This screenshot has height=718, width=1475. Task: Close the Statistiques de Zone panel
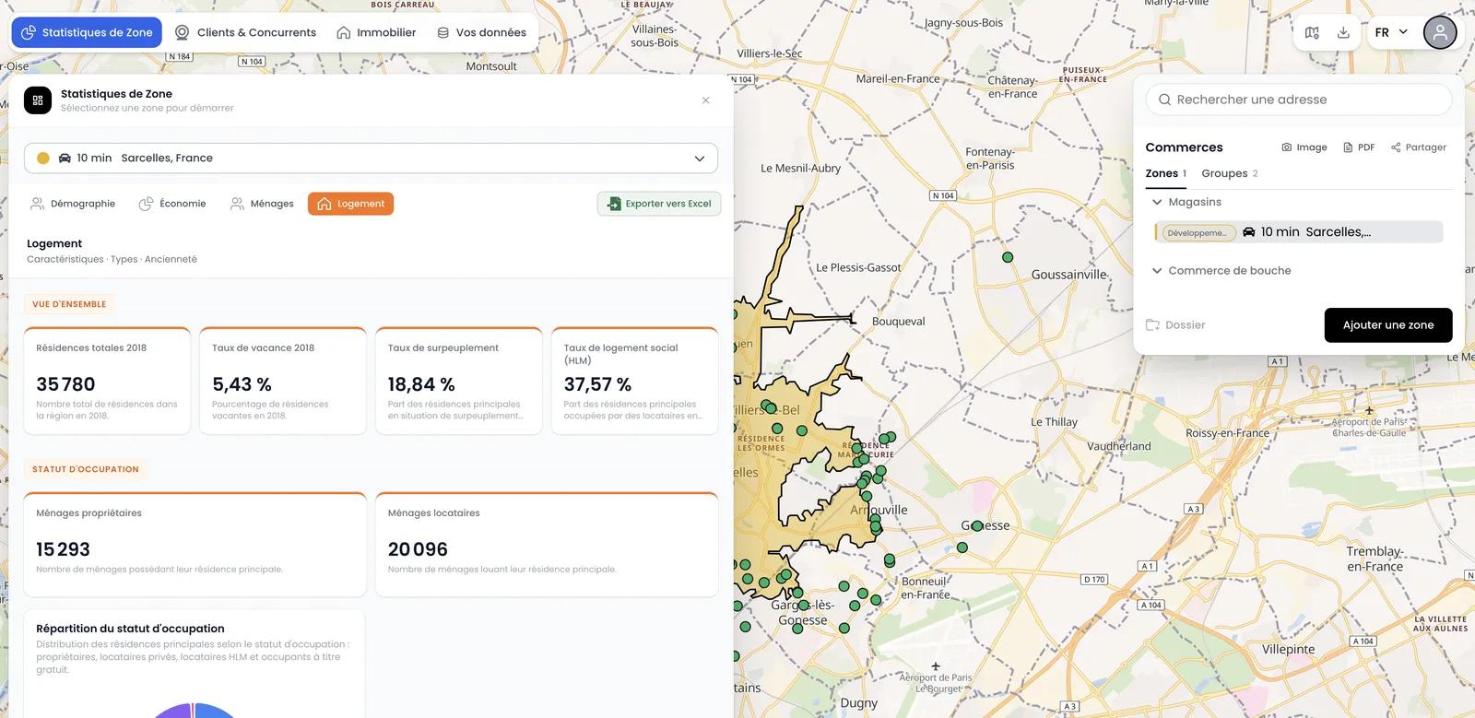[x=706, y=100]
